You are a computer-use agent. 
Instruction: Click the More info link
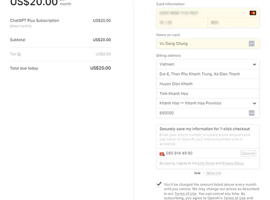click(214, 173)
